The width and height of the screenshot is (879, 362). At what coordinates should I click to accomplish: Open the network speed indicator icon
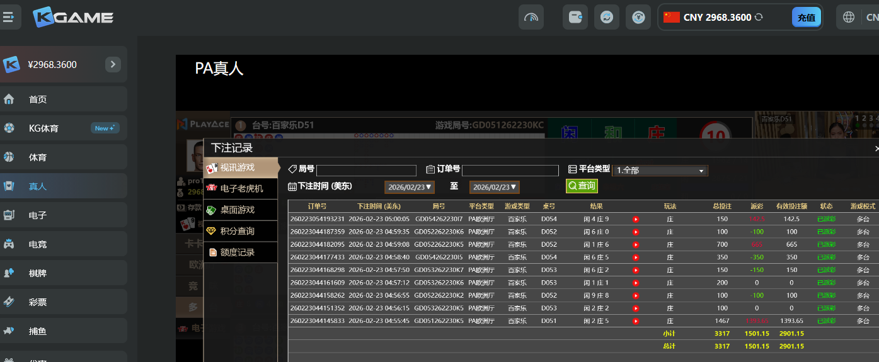(x=531, y=17)
